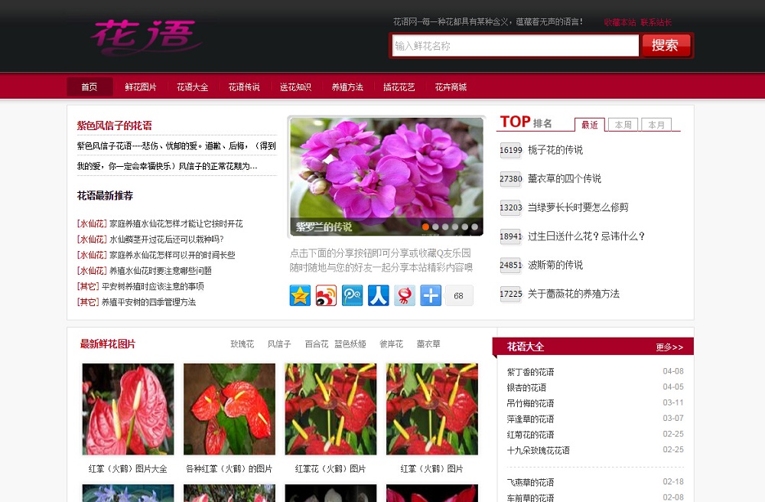765x502 pixels.
Task: Open 花语传说 in the navigation bar
Action: coord(244,86)
